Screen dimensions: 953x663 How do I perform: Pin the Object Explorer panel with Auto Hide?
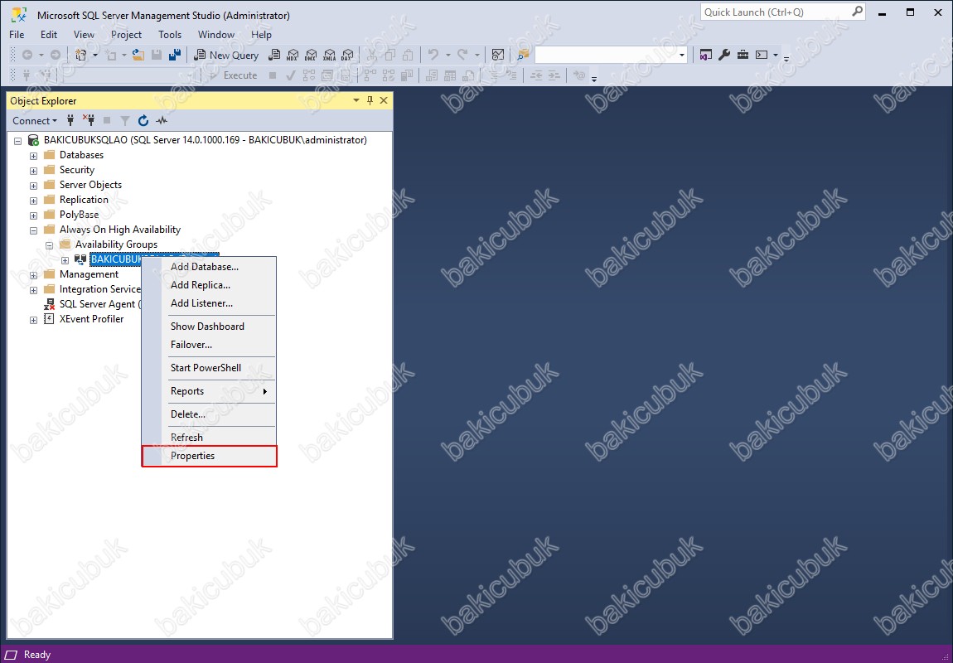[370, 101]
